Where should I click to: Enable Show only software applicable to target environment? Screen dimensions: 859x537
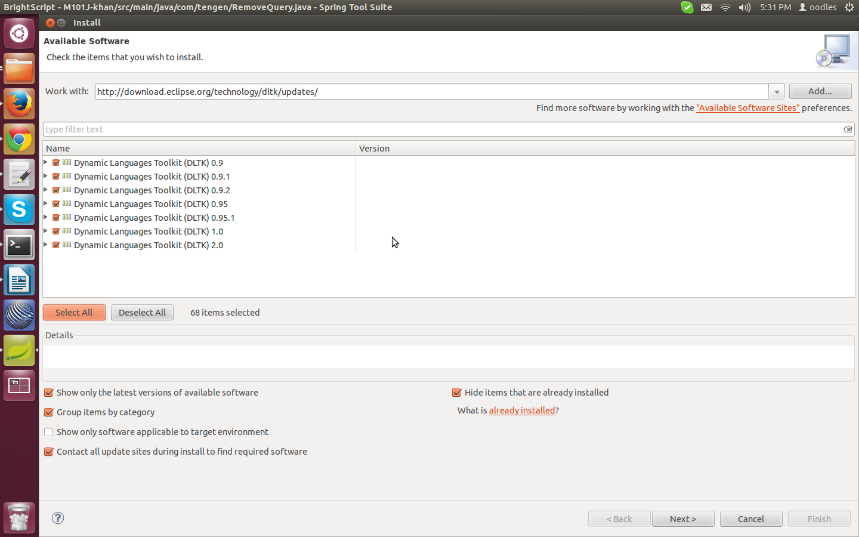point(48,432)
